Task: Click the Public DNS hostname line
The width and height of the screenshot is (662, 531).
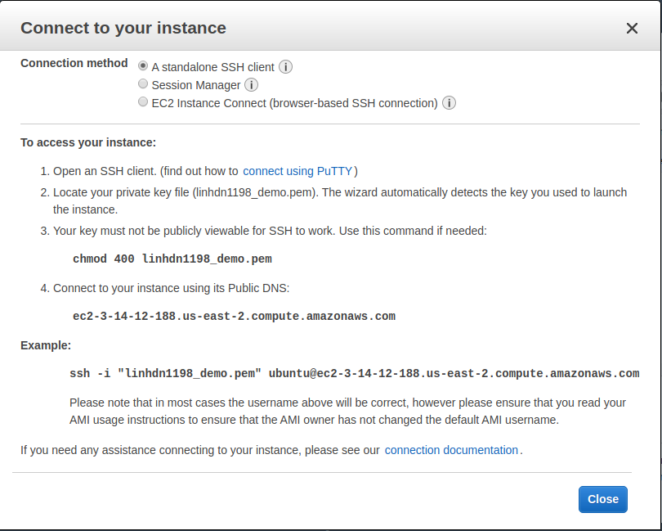Action: tap(234, 316)
